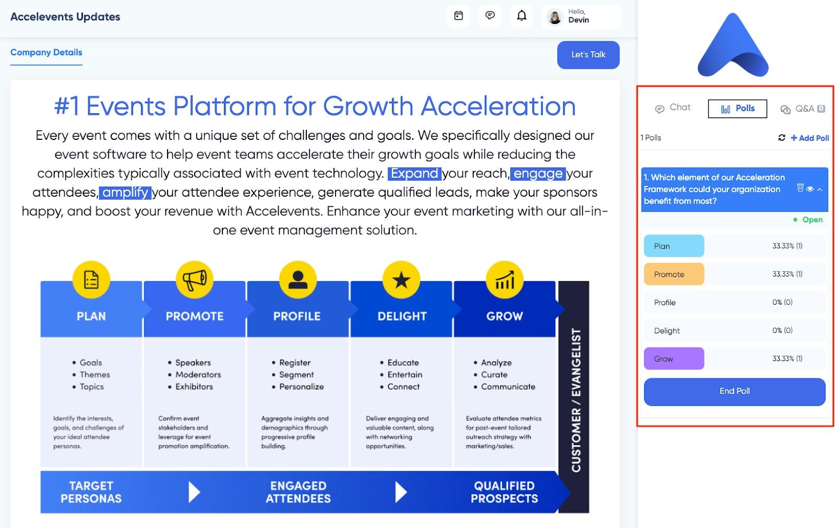Screen dimensions: 835x528
Task: Open the Q&A tab
Action: click(803, 109)
